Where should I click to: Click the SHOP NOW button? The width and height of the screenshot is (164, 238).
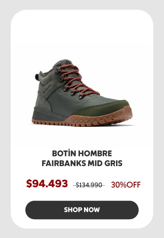point(82,210)
